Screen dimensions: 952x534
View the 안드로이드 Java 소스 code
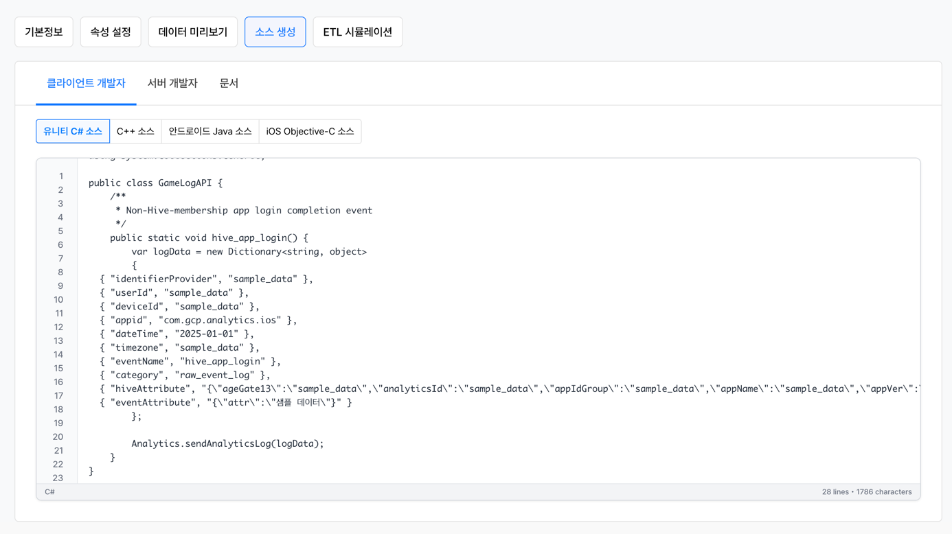pos(210,131)
